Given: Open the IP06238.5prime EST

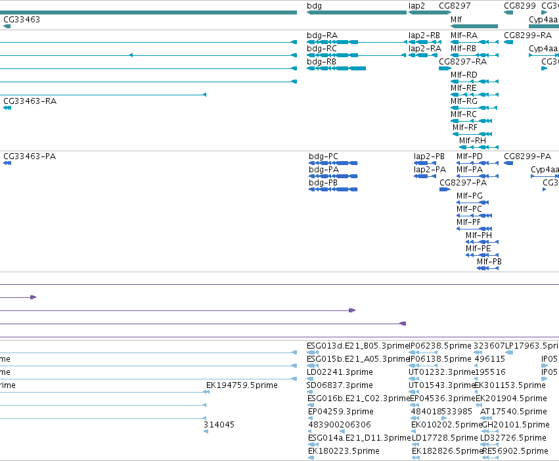Looking at the screenshot, I should (x=440, y=346).
